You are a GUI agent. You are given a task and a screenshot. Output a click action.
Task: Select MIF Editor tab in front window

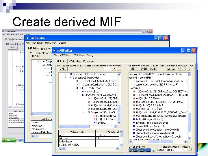61,61
